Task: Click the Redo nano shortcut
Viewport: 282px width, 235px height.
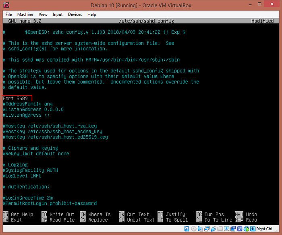Action: 246,220
